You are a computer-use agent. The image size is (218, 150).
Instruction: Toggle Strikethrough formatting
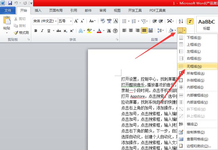[59, 31]
